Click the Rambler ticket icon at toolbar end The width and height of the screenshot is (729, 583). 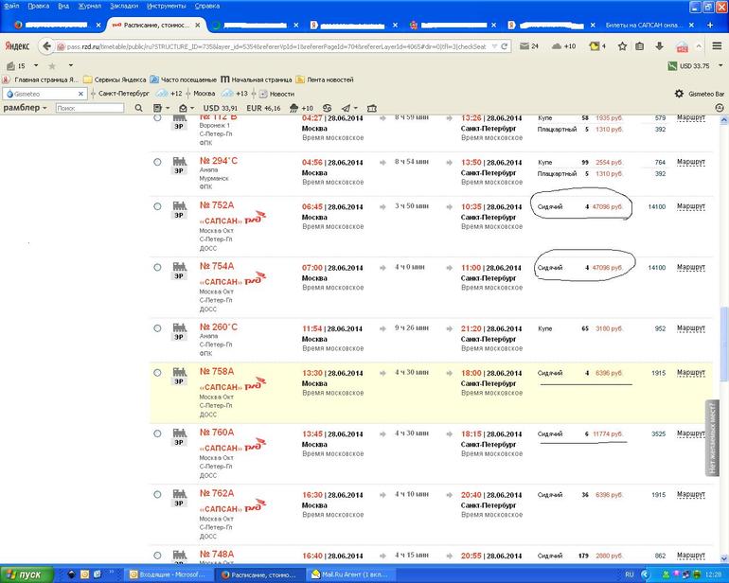pyautogui.click(x=371, y=108)
